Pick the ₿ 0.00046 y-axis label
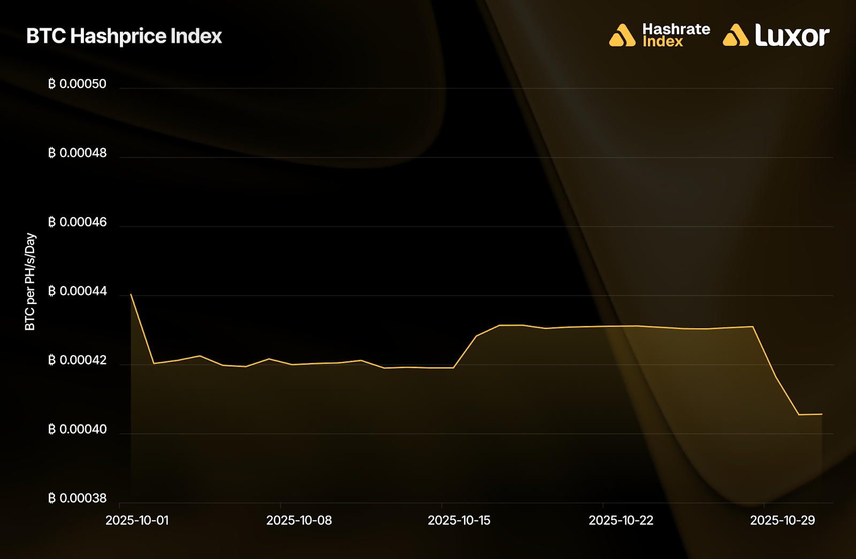856x559 pixels. point(78,222)
